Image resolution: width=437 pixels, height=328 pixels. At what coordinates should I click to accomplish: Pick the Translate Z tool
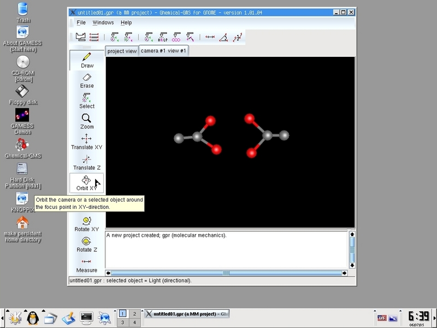[x=86, y=162]
